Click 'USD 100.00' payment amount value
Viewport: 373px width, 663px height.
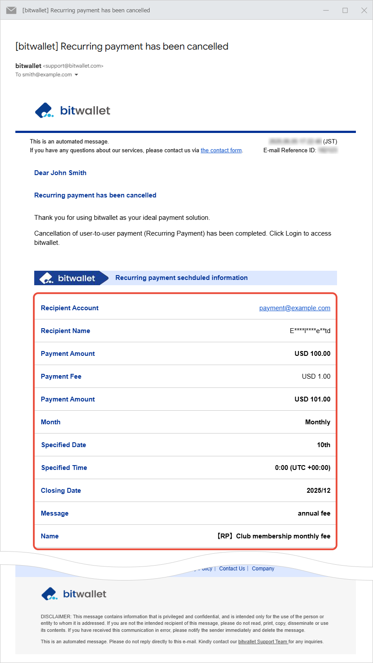(x=312, y=354)
